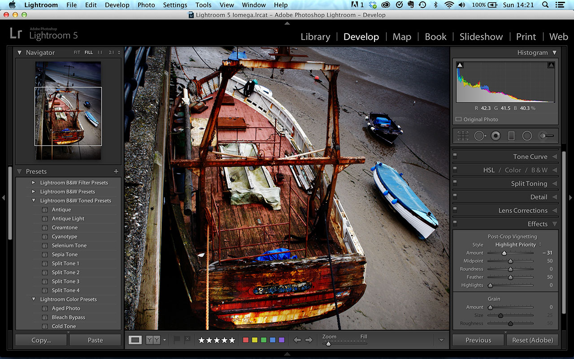This screenshot has height=359, width=574.
Task: Click the Loupe view icon in toolbar
Action: (135, 340)
